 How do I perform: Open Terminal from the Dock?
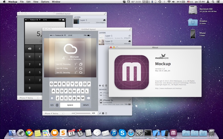[148, 133]
